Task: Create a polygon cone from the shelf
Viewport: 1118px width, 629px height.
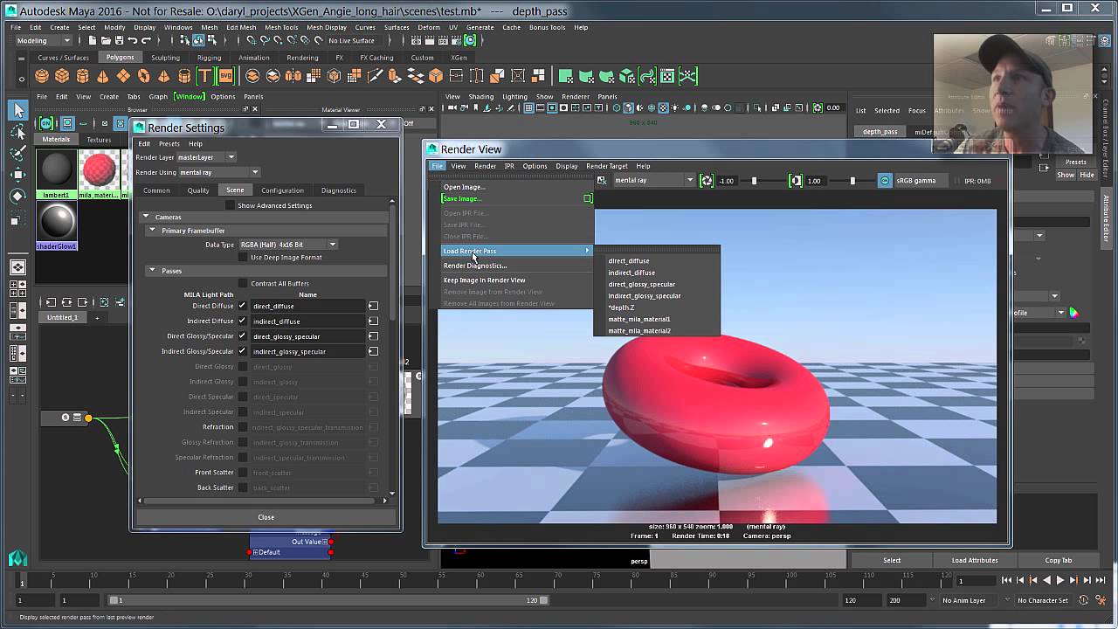Action: pos(103,76)
